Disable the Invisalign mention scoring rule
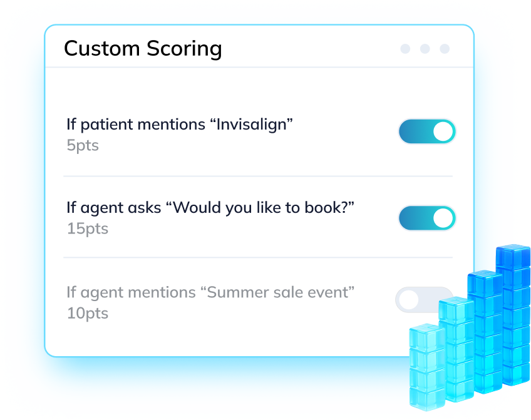This screenshot has height=420, width=531. pos(426,131)
